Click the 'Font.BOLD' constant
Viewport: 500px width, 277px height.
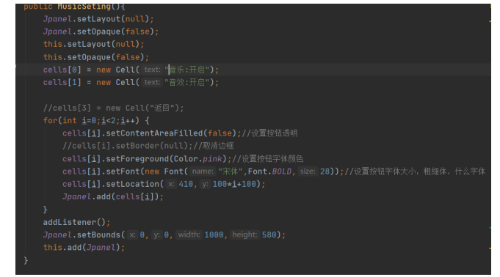269,171
